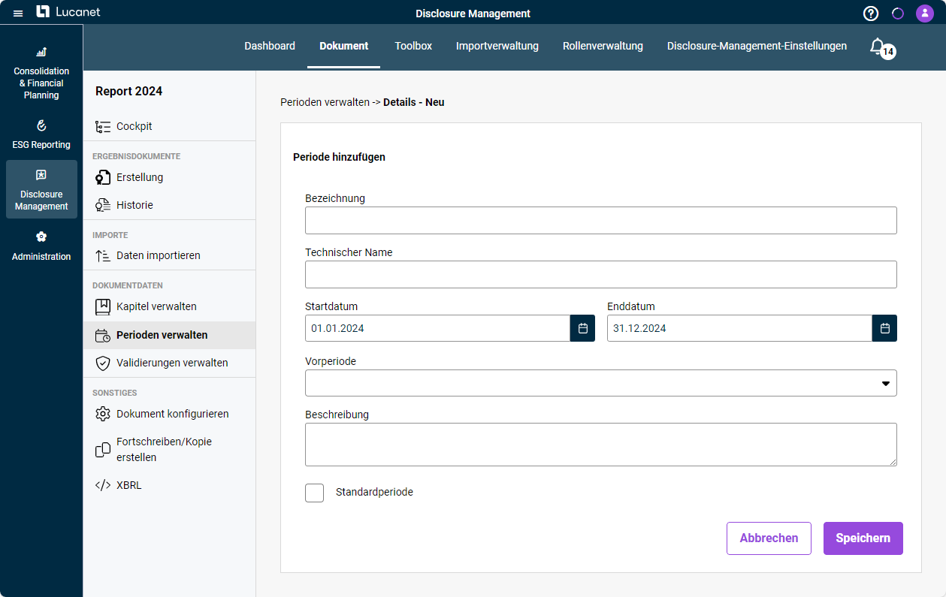Click the Report 2024 title
This screenshot has width=946, height=597.
(128, 92)
